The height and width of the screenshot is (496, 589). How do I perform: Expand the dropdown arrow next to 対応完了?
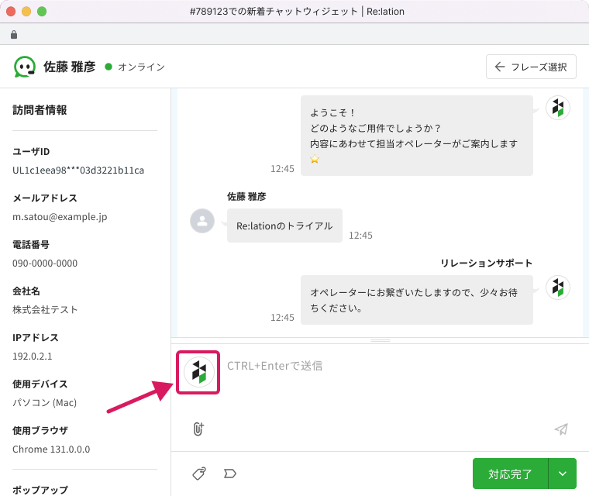pos(562,474)
